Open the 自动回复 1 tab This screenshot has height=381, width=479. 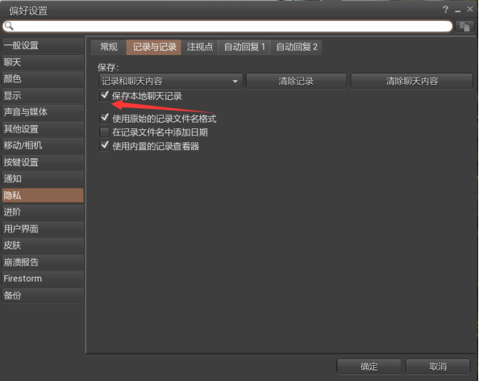(x=244, y=47)
